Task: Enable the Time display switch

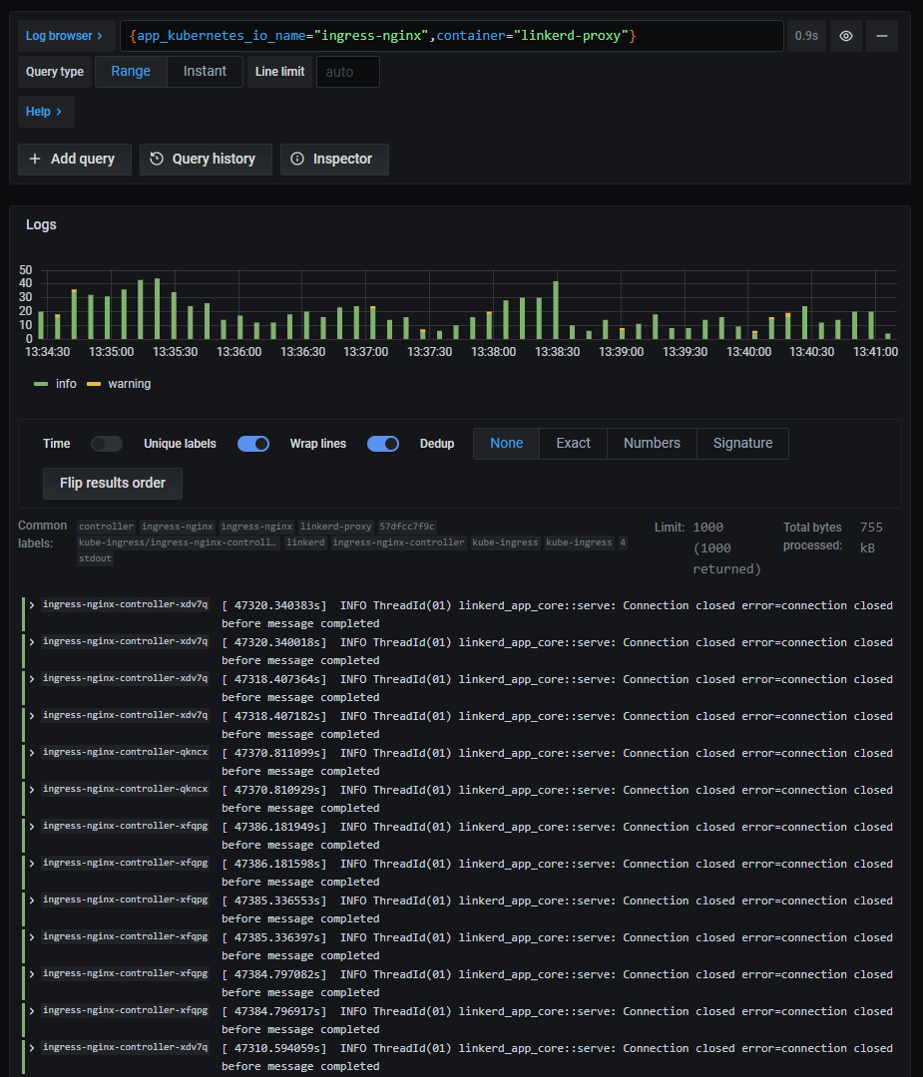Action: 107,443
